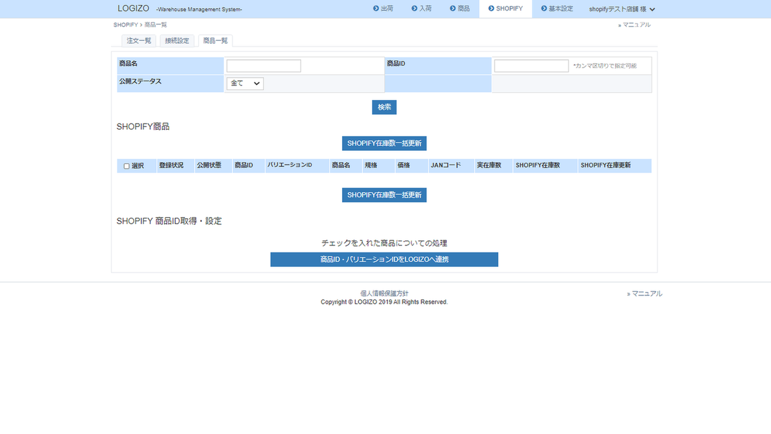Open the 基本設定 navigation menu
This screenshot has width=771, height=434.
pos(557,8)
